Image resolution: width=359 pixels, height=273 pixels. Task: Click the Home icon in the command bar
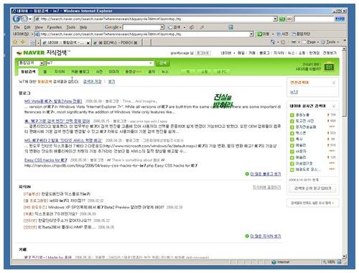click(273, 42)
